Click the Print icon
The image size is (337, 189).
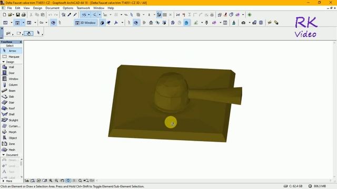coord(23,15)
